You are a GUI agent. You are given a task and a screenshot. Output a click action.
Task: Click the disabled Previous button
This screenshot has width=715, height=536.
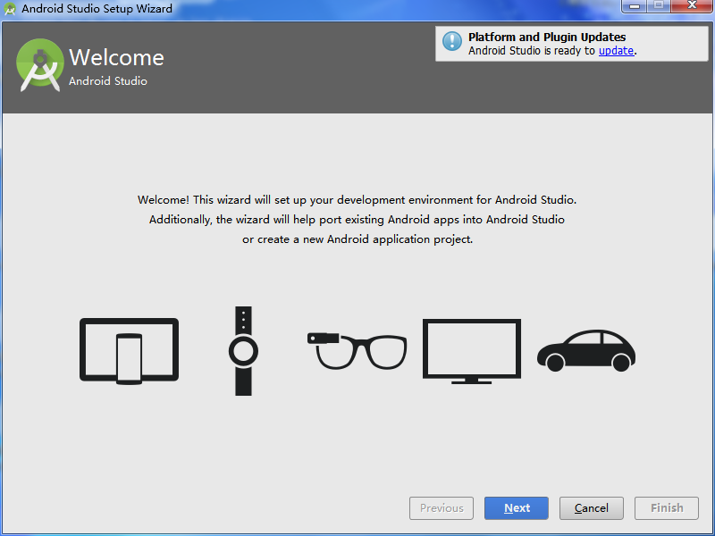[442, 508]
